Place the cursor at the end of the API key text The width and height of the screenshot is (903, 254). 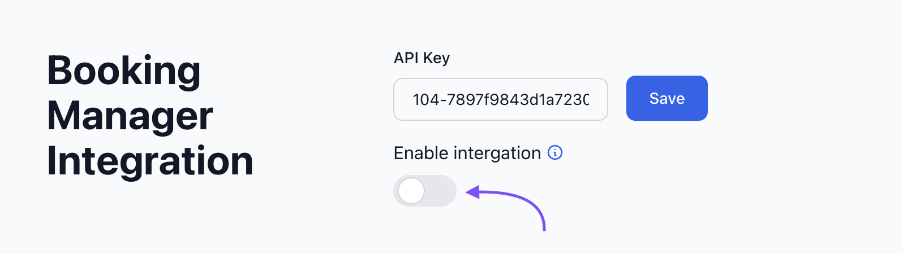pyautogui.click(x=588, y=100)
